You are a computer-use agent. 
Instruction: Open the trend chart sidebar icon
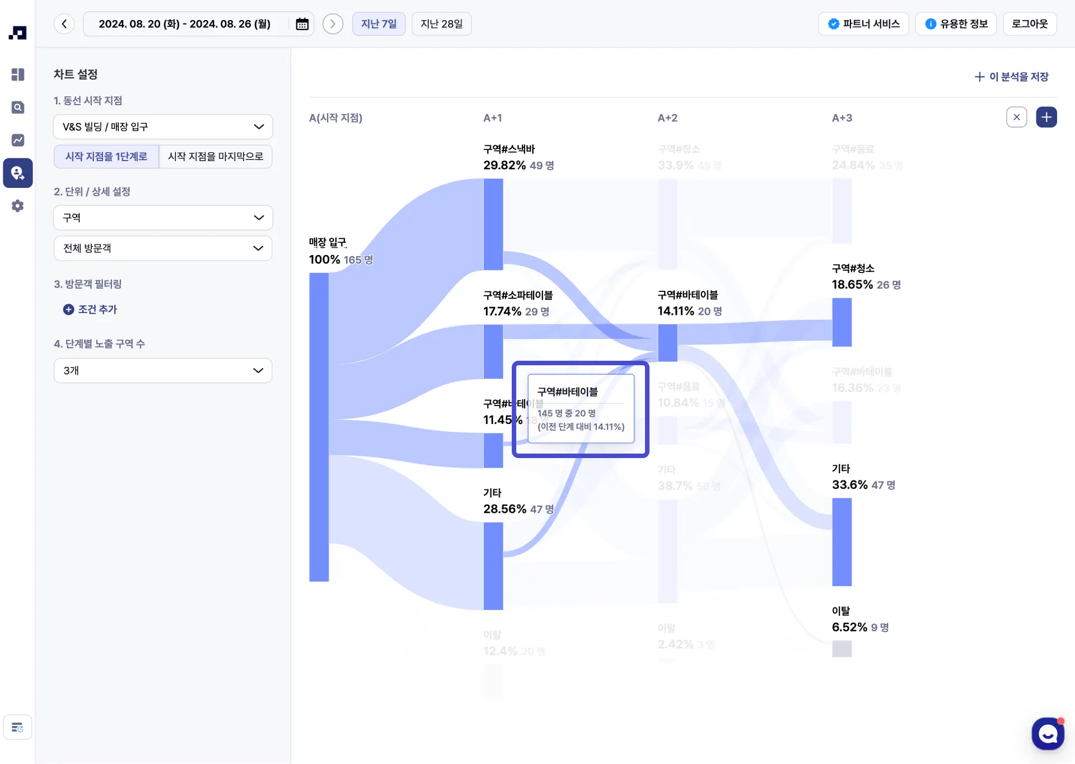tap(18, 140)
